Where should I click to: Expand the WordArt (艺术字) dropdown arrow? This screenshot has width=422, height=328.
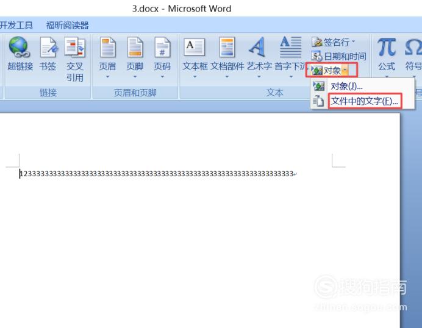click(x=259, y=77)
